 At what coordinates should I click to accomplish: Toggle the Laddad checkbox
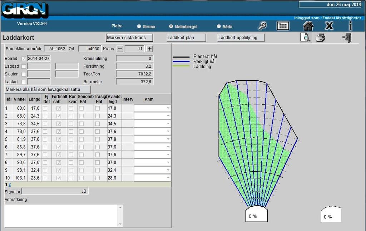click(24, 67)
